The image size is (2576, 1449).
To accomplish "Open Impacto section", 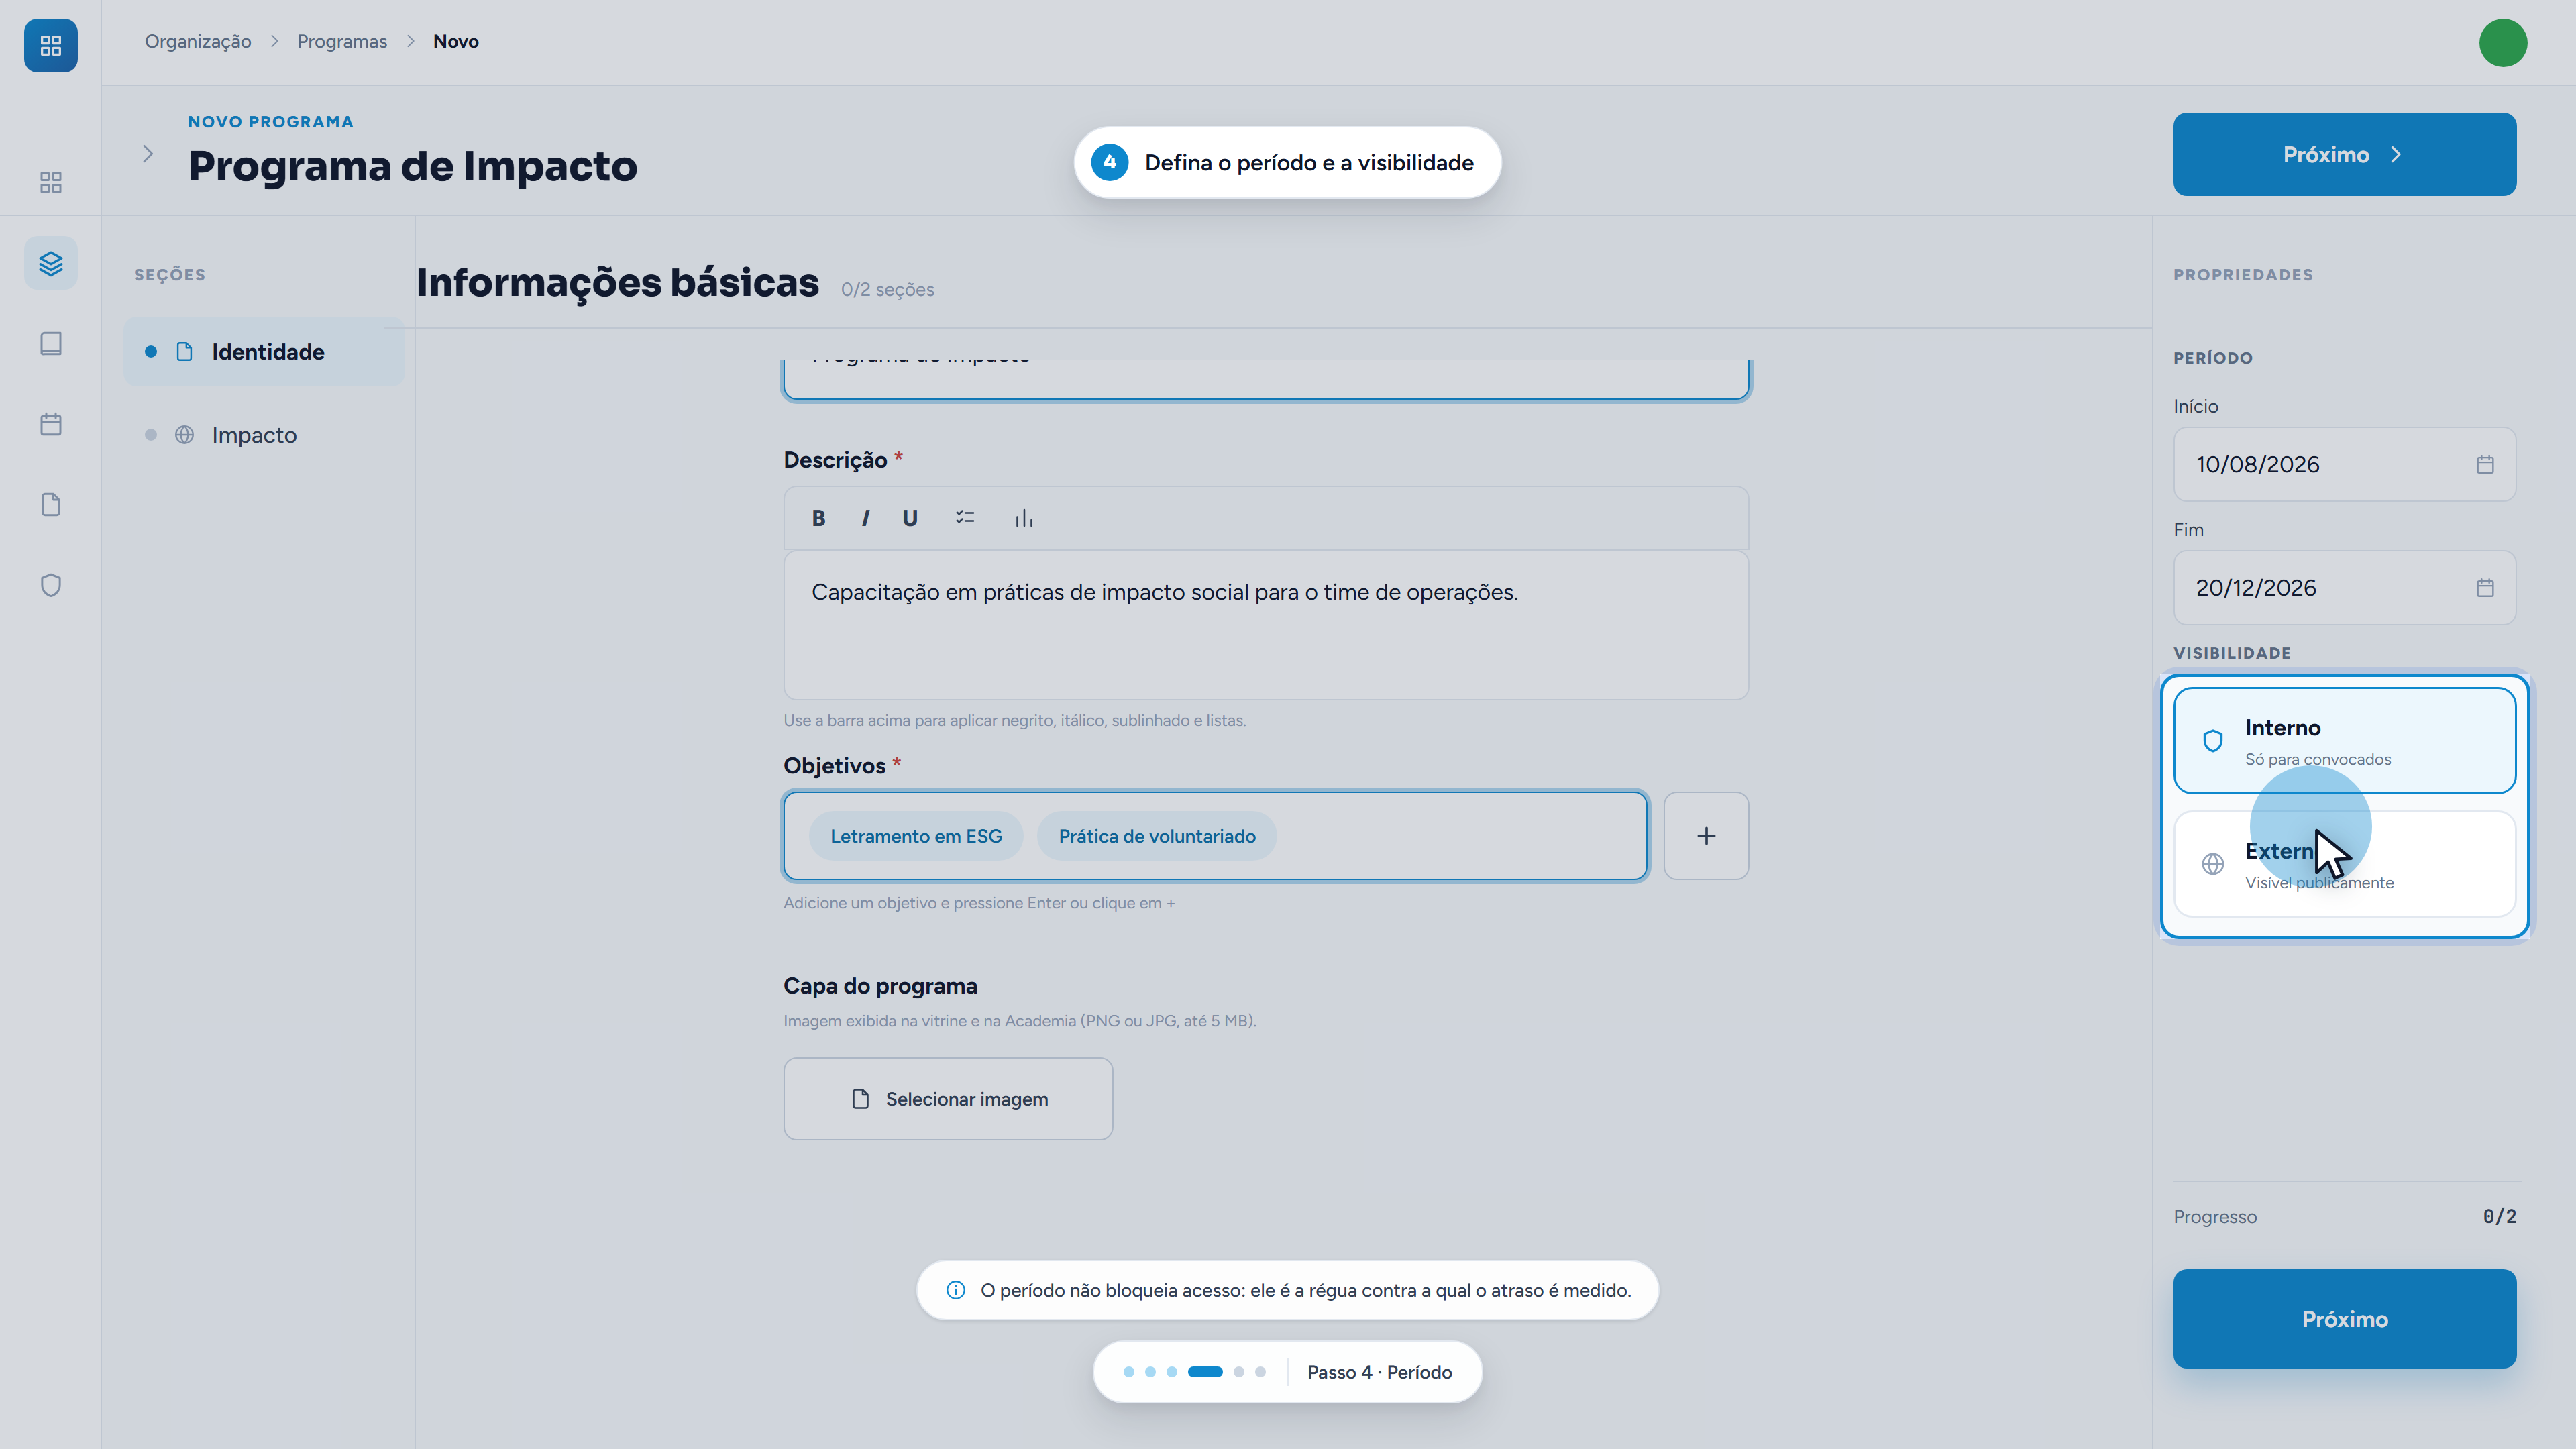I will point(264,435).
